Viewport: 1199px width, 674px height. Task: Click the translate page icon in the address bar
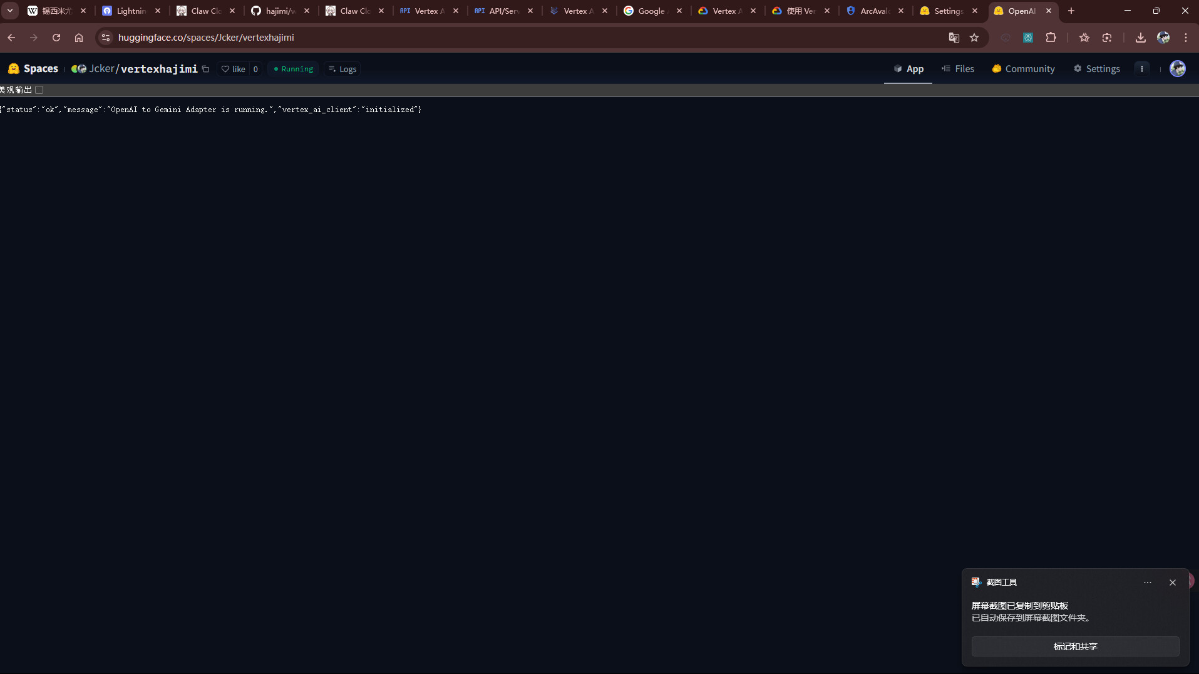tap(954, 38)
